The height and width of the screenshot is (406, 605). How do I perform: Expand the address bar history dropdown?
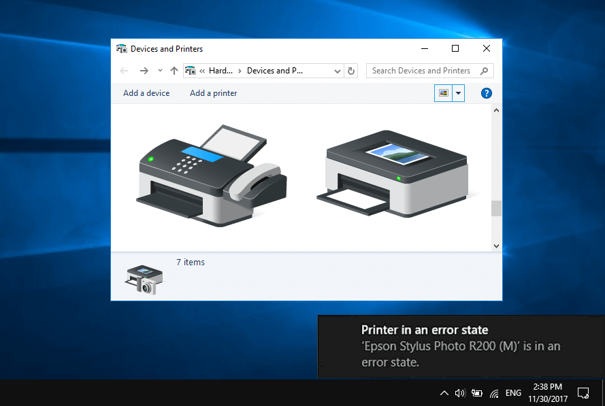point(338,71)
